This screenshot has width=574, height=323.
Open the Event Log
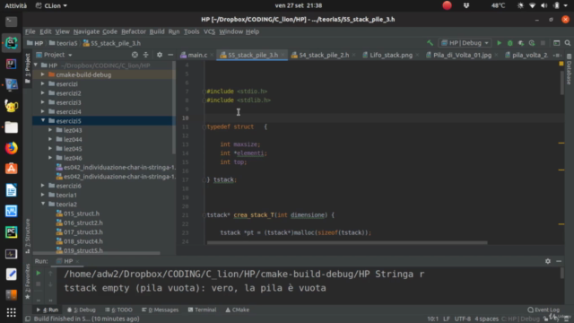pyautogui.click(x=544, y=310)
